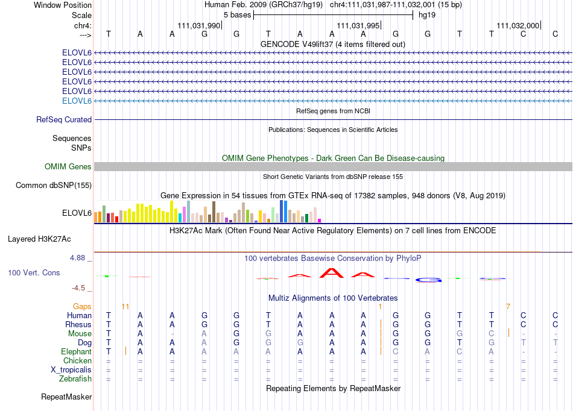
Task: Click the OMIM Genes label
Action: point(68,166)
